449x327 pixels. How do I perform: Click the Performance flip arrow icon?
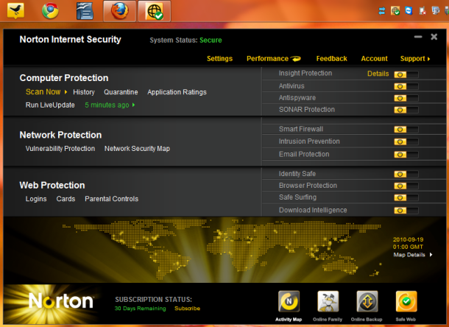pyautogui.click(x=296, y=59)
